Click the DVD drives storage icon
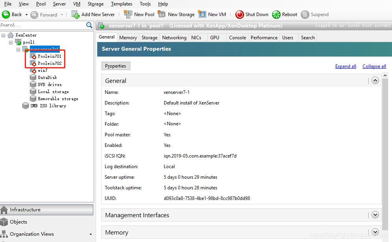This screenshot has width=392, height=242. (x=33, y=84)
